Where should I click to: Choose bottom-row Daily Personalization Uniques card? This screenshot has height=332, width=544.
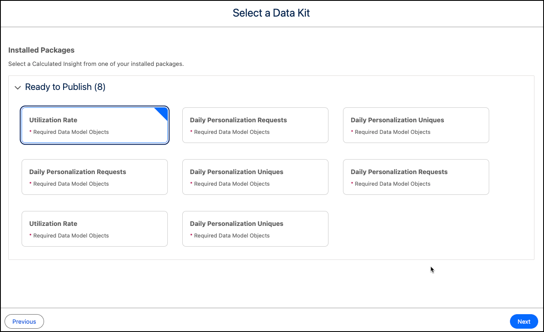(255, 229)
